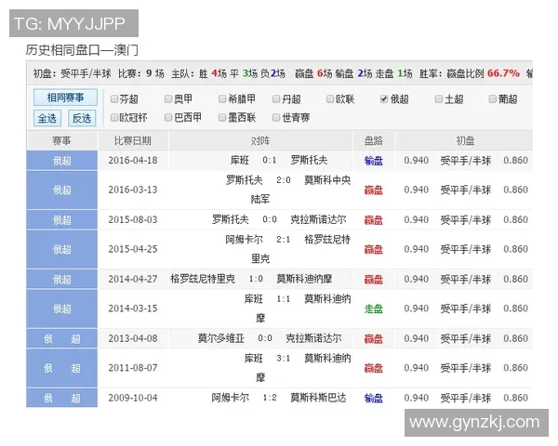Tick the 葡超 checkbox
Image resolution: width=558 pixels, height=446 pixels.
[493, 98]
